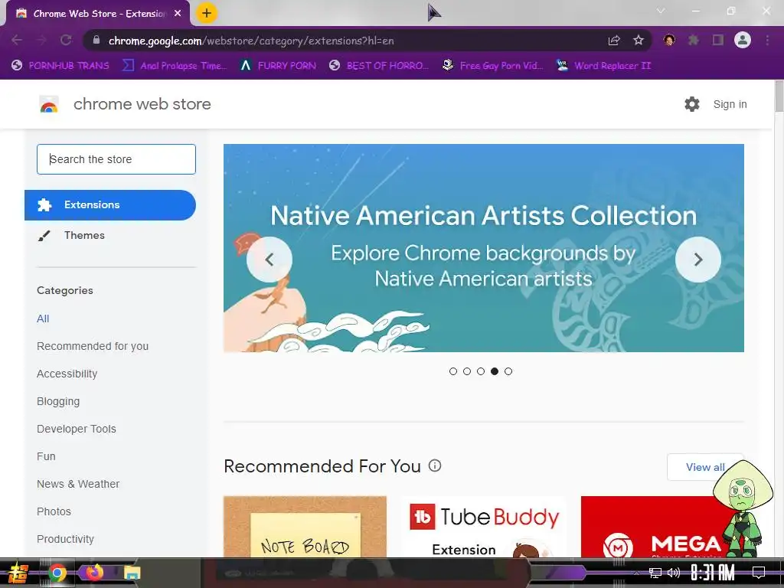Close the Chrome Web Store tab
This screenshot has width=784, height=588.
coord(178,14)
